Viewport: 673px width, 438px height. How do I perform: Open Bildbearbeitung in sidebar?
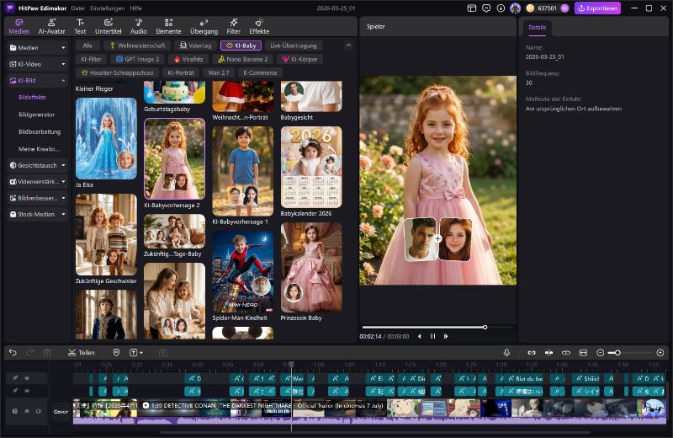[x=40, y=132]
